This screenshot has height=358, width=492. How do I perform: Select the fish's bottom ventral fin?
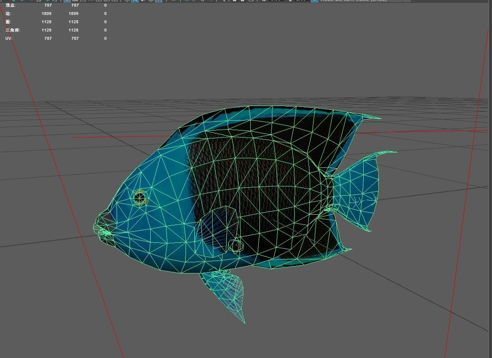click(x=227, y=293)
